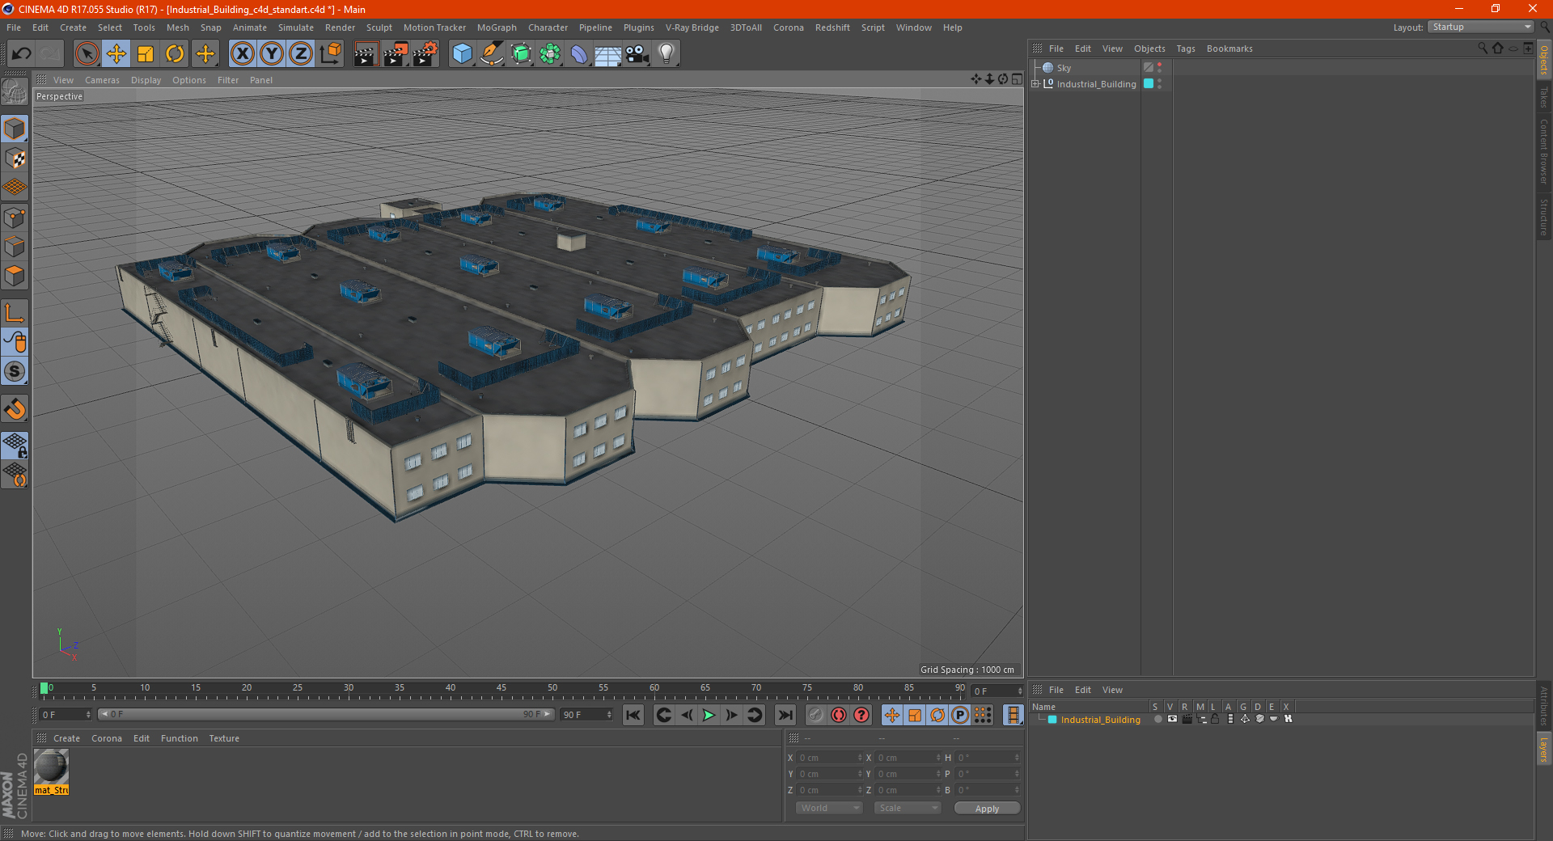Open the Render menu
Viewport: 1553px width, 841px height.
pyautogui.click(x=340, y=27)
